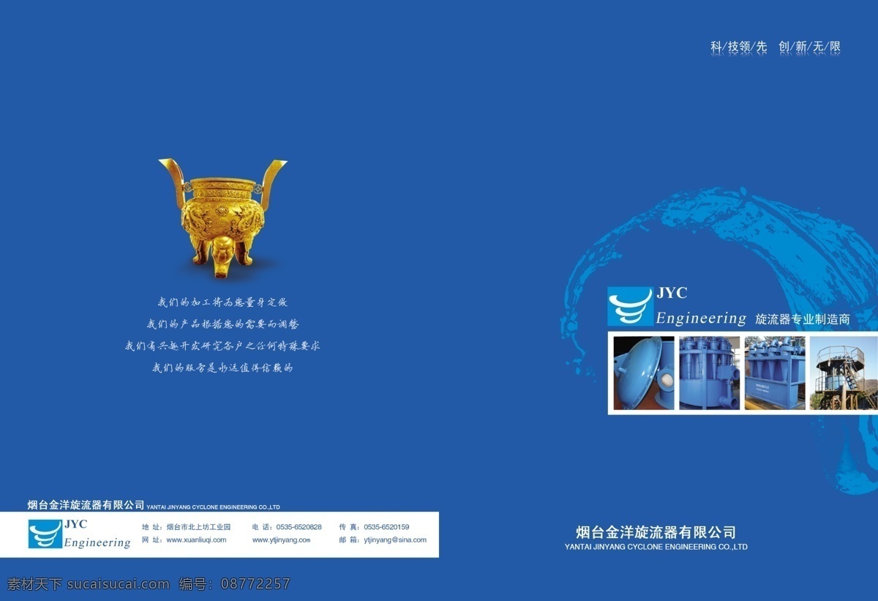Click the slogan 科技领先 创新无限
Image resolution: width=878 pixels, height=601 pixels.
[x=776, y=47]
